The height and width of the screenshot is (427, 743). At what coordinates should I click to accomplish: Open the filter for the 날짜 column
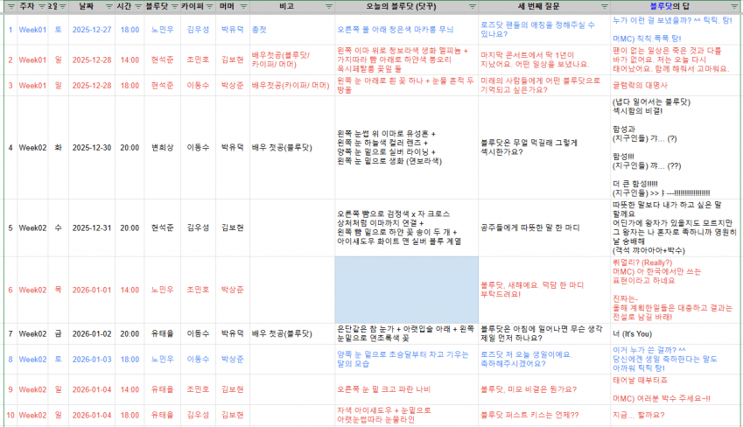point(109,7)
